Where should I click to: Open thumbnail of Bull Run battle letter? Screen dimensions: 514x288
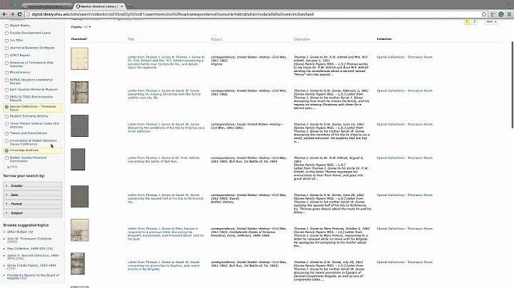tap(78, 160)
